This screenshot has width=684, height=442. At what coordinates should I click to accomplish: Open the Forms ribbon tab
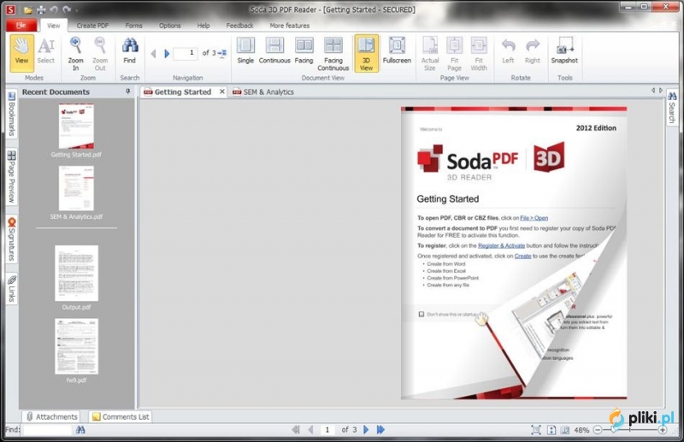133,26
